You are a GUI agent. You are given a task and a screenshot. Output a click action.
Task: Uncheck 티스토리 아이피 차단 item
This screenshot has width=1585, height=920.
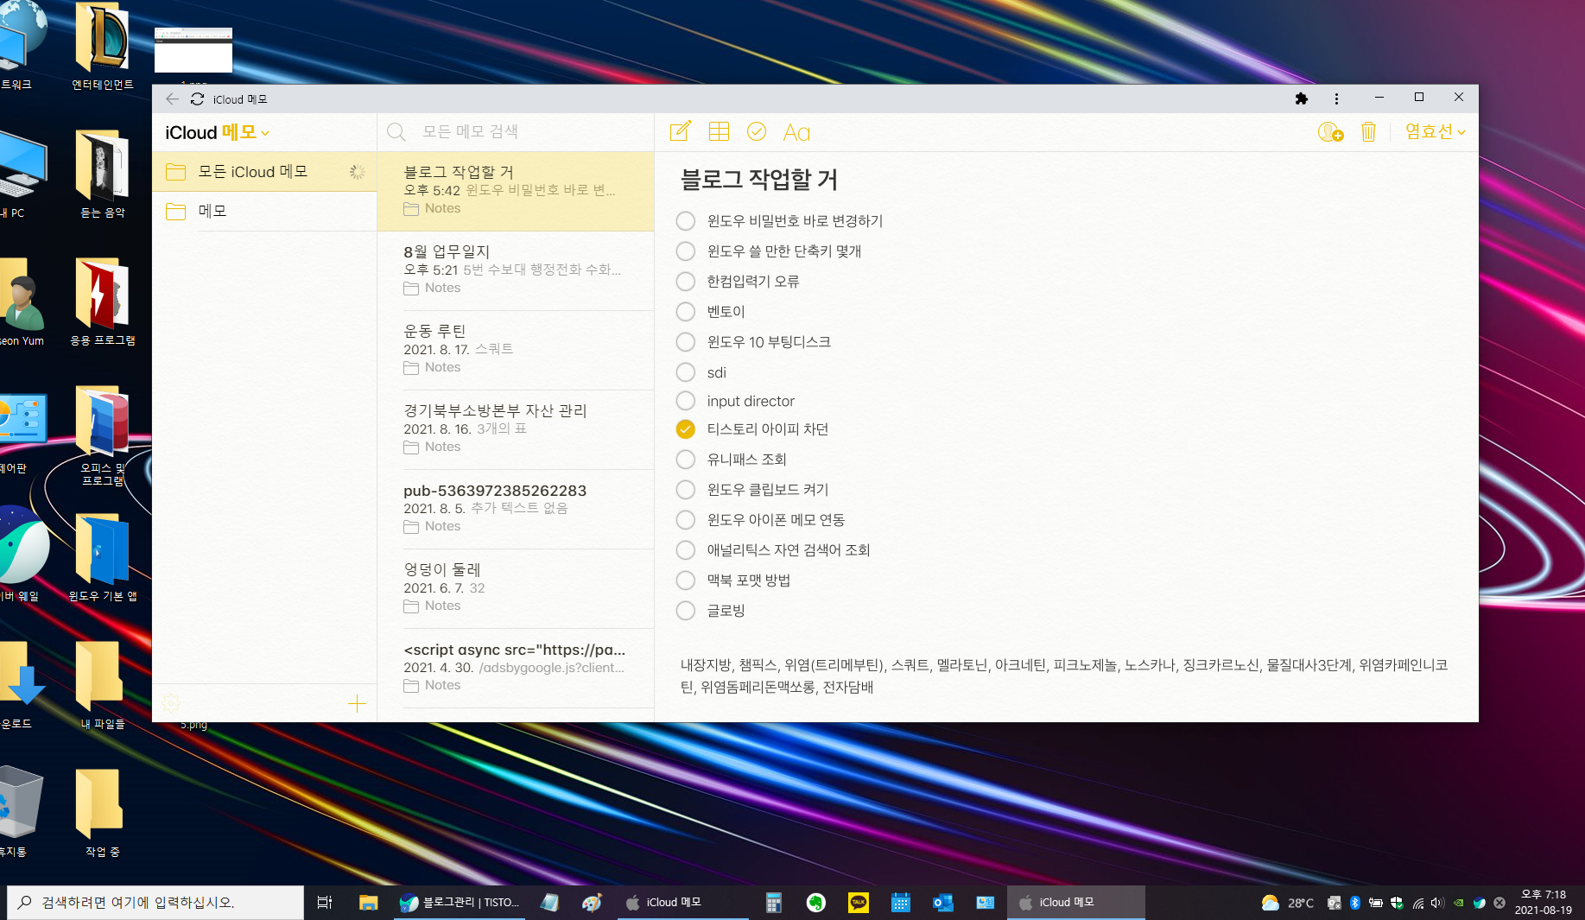[685, 429]
